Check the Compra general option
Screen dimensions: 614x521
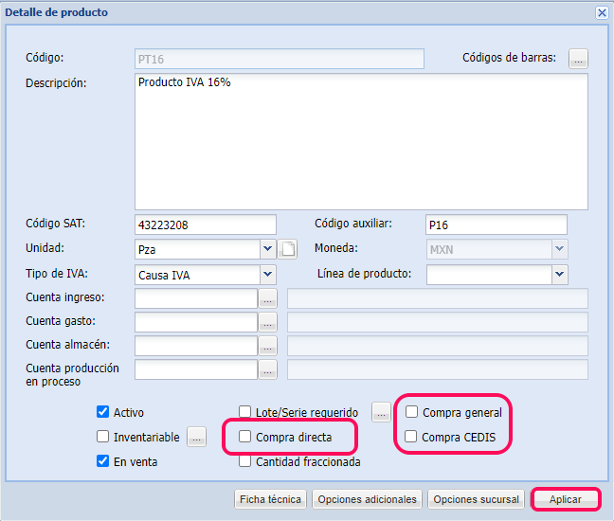point(412,412)
